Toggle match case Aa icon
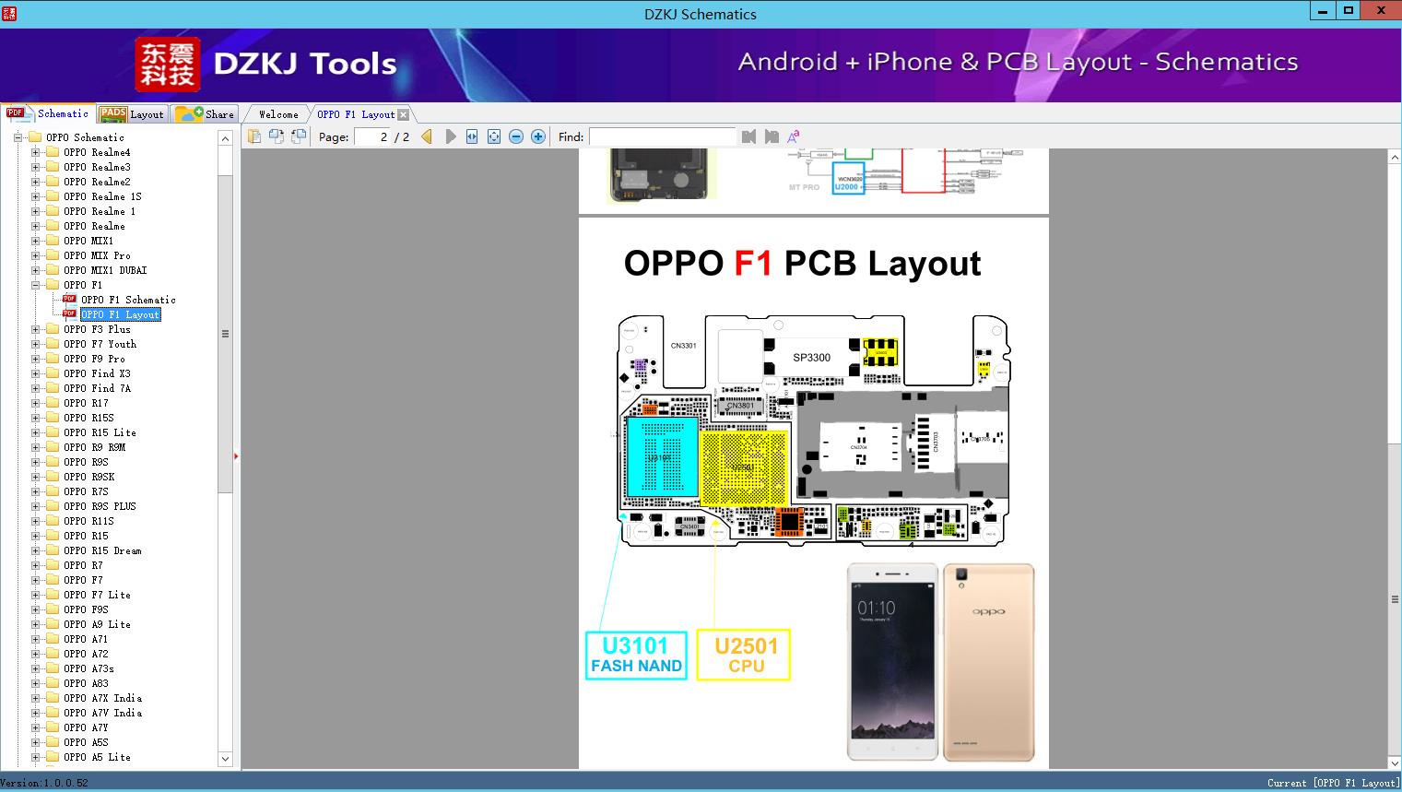The image size is (1402, 792). click(793, 136)
